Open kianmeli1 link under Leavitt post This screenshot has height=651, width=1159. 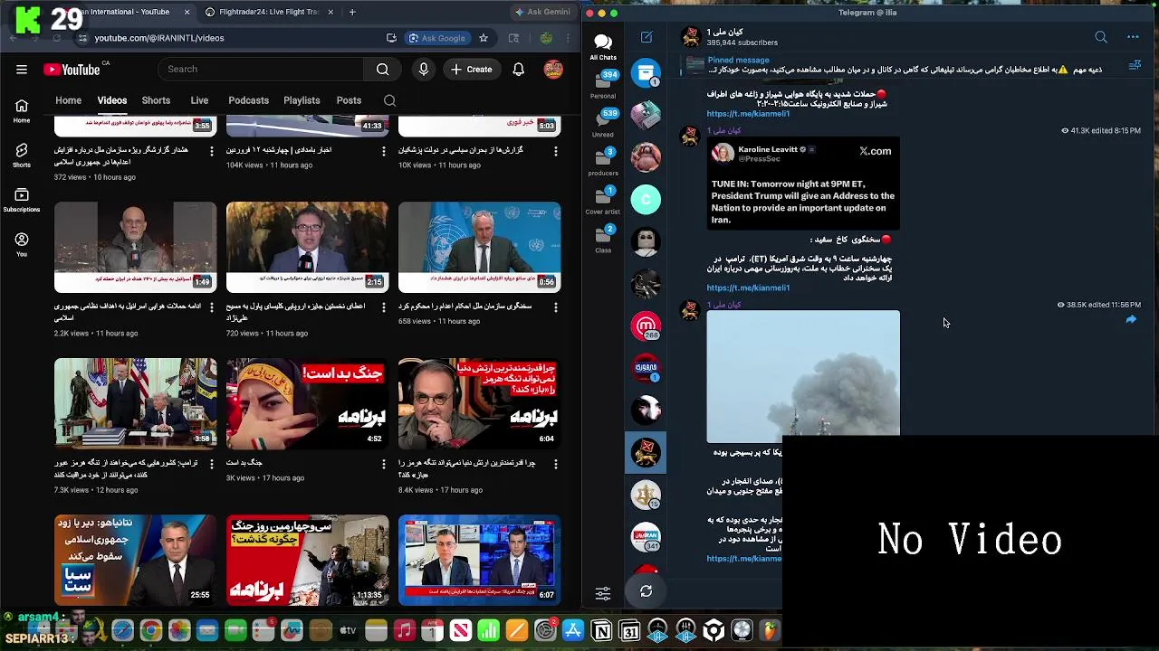click(x=748, y=288)
